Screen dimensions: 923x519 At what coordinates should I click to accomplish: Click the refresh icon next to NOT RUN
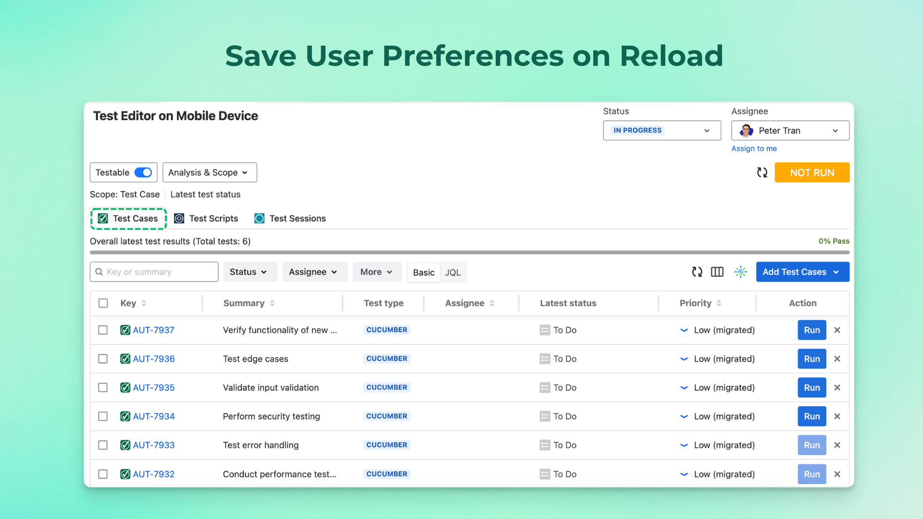pyautogui.click(x=762, y=173)
